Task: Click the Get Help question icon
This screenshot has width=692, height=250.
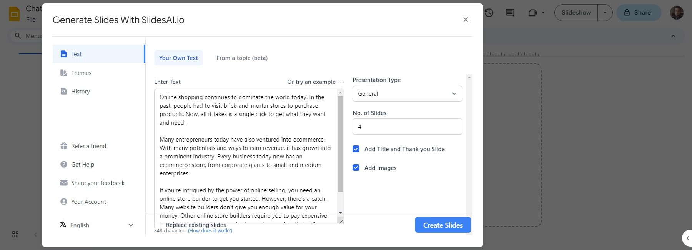Action: (x=64, y=164)
